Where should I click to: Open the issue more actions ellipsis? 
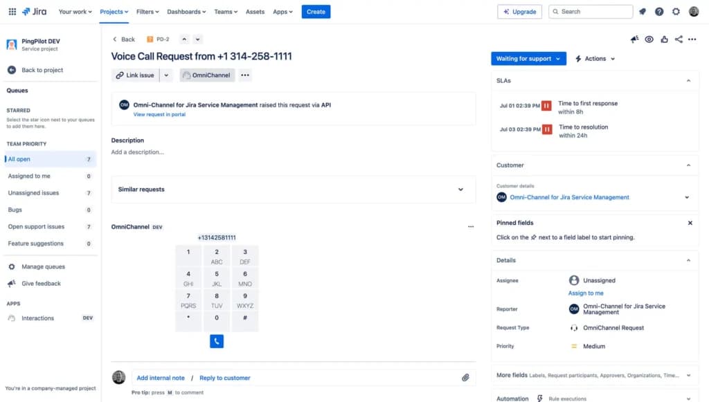pos(692,39)
